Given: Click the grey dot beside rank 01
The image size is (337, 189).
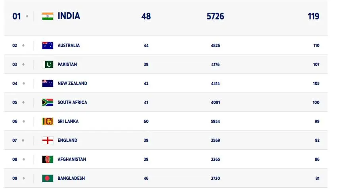Looking at the screenshot, I should click(27, 16).
